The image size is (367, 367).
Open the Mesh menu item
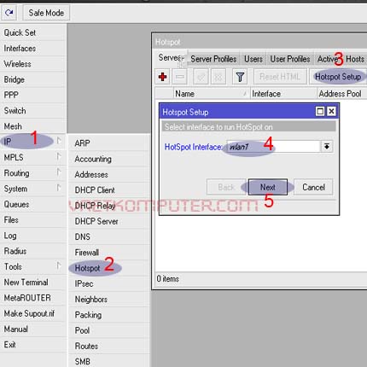[33, 126]
